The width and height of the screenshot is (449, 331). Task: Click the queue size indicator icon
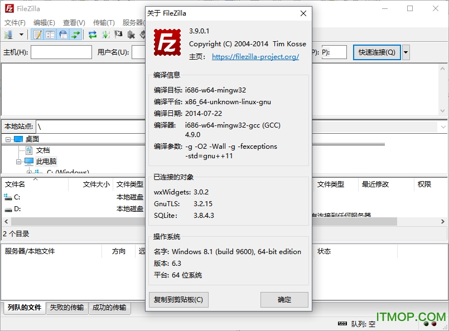[x=342, y=324]
